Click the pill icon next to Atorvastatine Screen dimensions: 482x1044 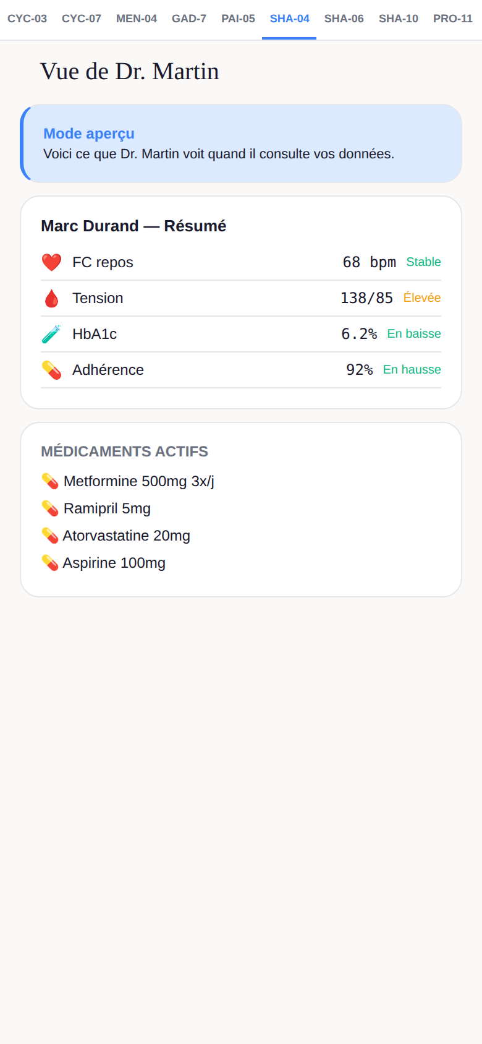pos(50,536)
